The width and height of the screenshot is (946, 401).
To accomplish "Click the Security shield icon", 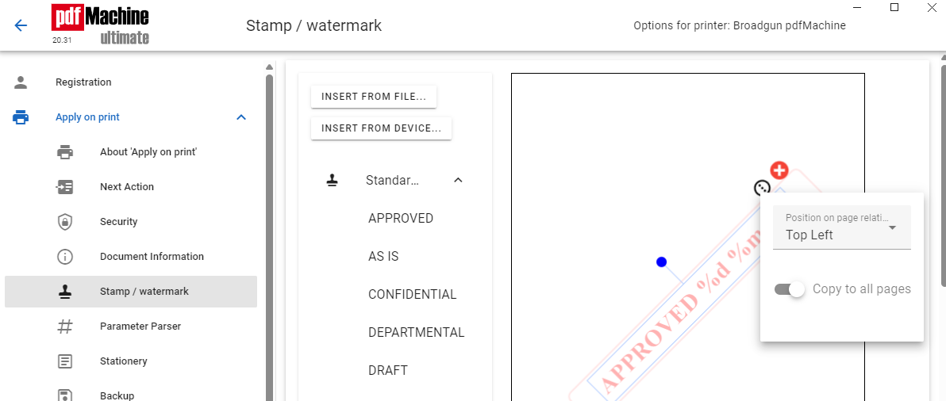I will point(65,222).
